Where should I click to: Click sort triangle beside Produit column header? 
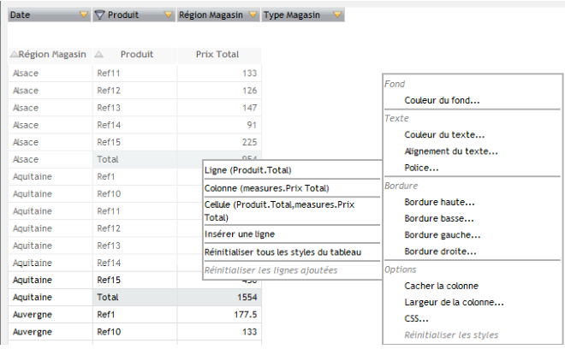[98, 55]
